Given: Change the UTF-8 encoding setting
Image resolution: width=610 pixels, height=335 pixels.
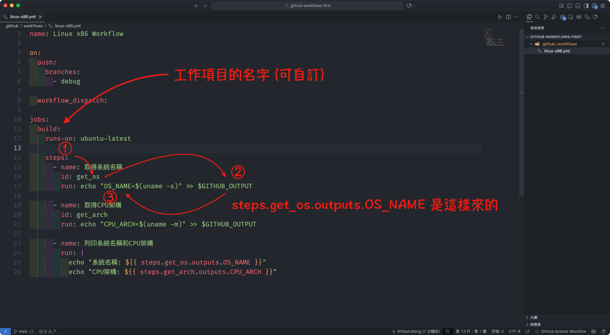Looking at the screenshot, I should click(514, 332).
